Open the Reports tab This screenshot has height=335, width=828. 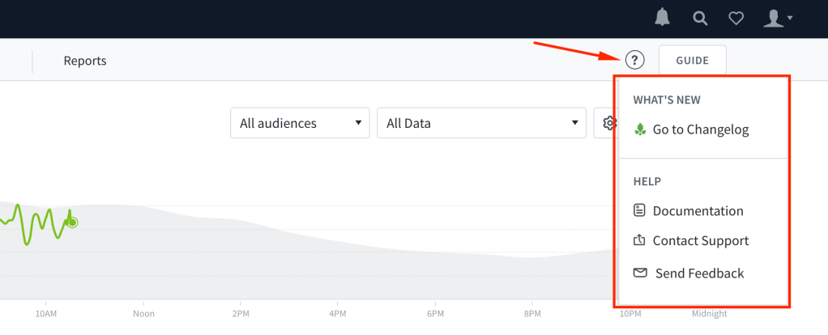[85, 61]
